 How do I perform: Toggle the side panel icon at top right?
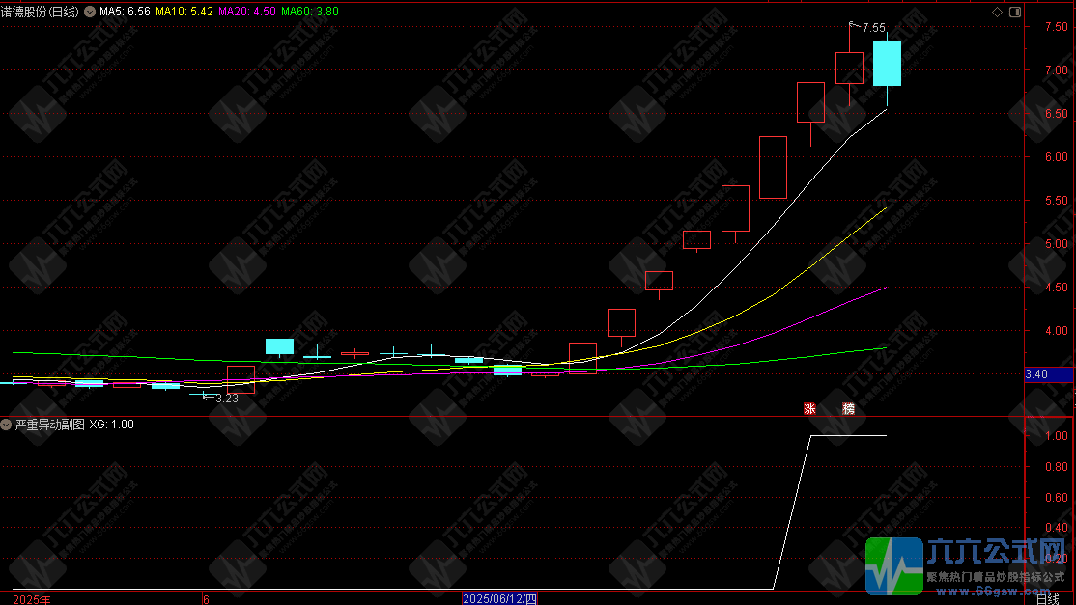pos(1014,12)
